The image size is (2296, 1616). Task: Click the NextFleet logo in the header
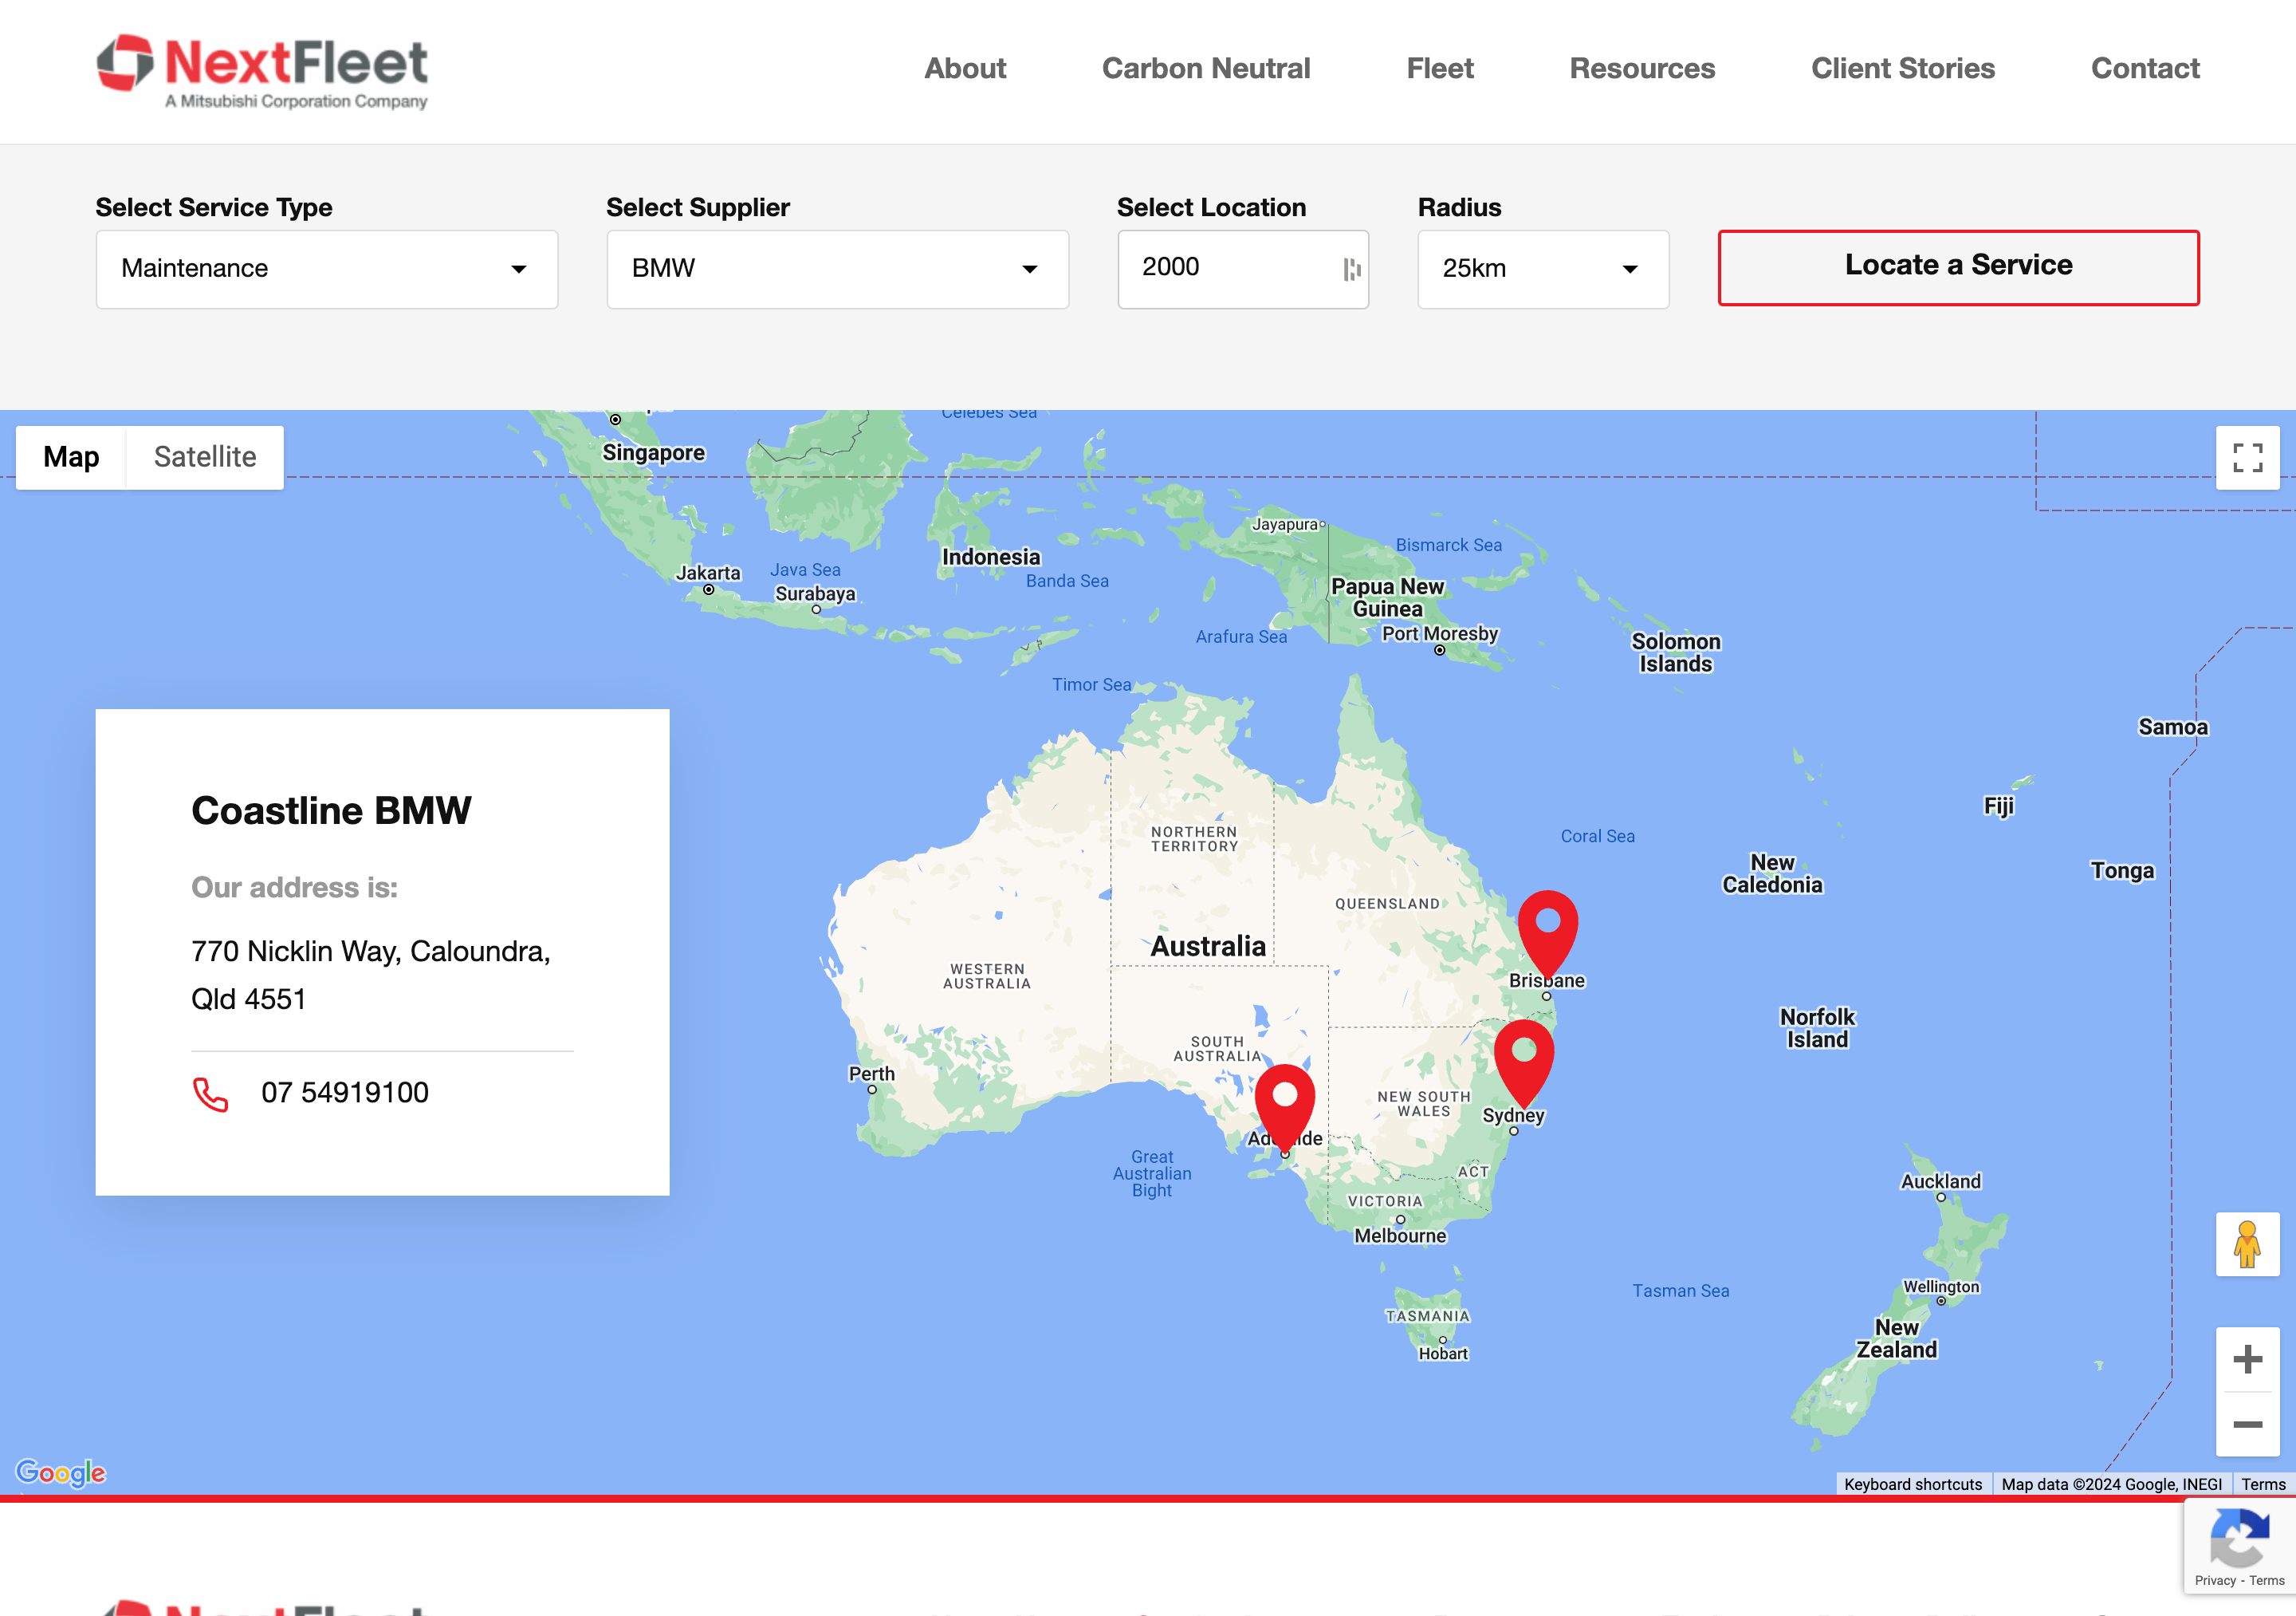[262, 72]
